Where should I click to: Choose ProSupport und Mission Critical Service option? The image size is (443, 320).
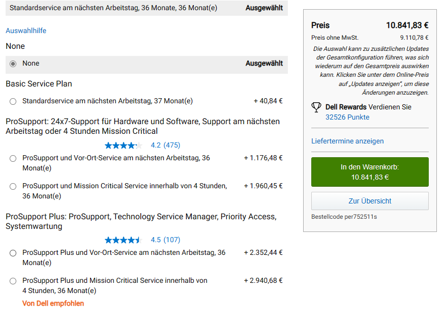[x=13, y=186]
